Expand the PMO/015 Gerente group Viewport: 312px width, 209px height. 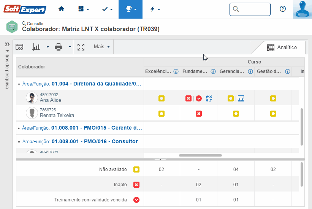19,128
